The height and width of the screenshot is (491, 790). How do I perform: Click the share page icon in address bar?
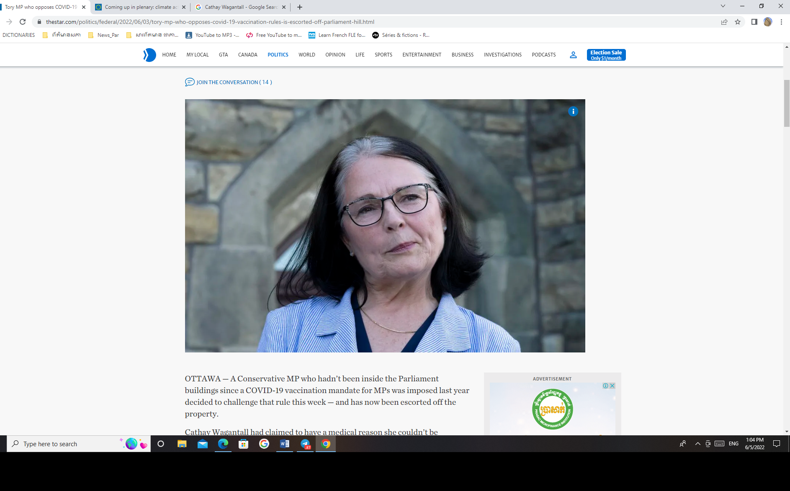(724, 22)
